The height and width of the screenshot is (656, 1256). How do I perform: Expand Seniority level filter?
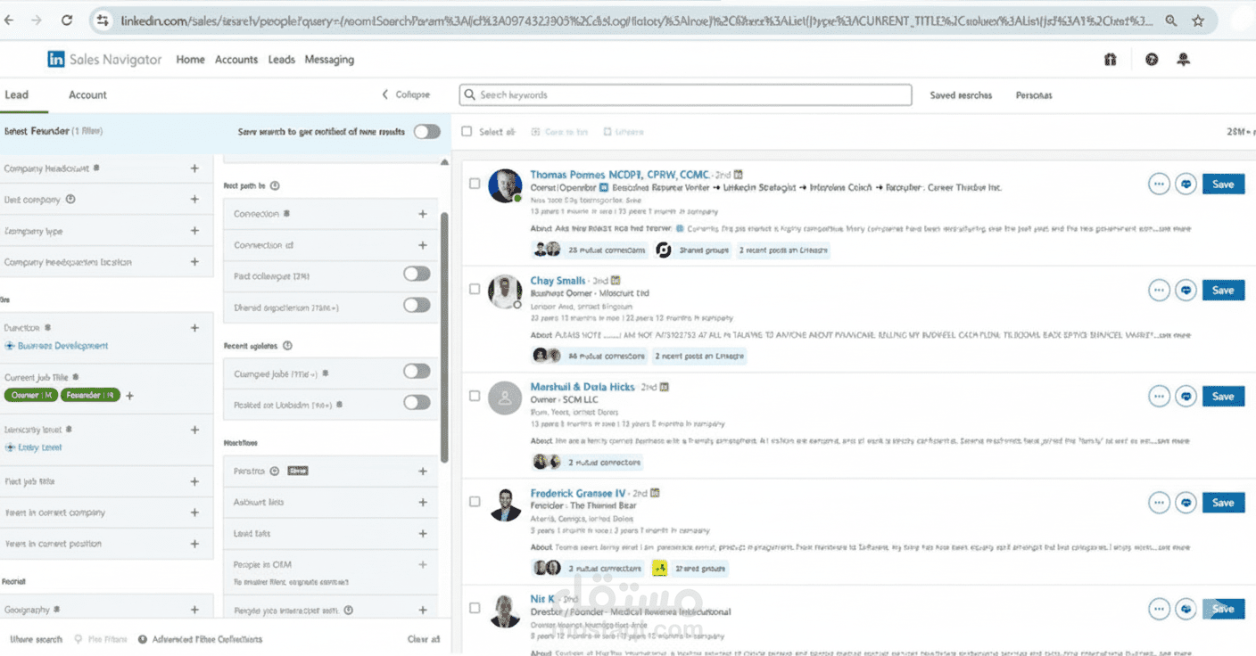click(194, 430)
